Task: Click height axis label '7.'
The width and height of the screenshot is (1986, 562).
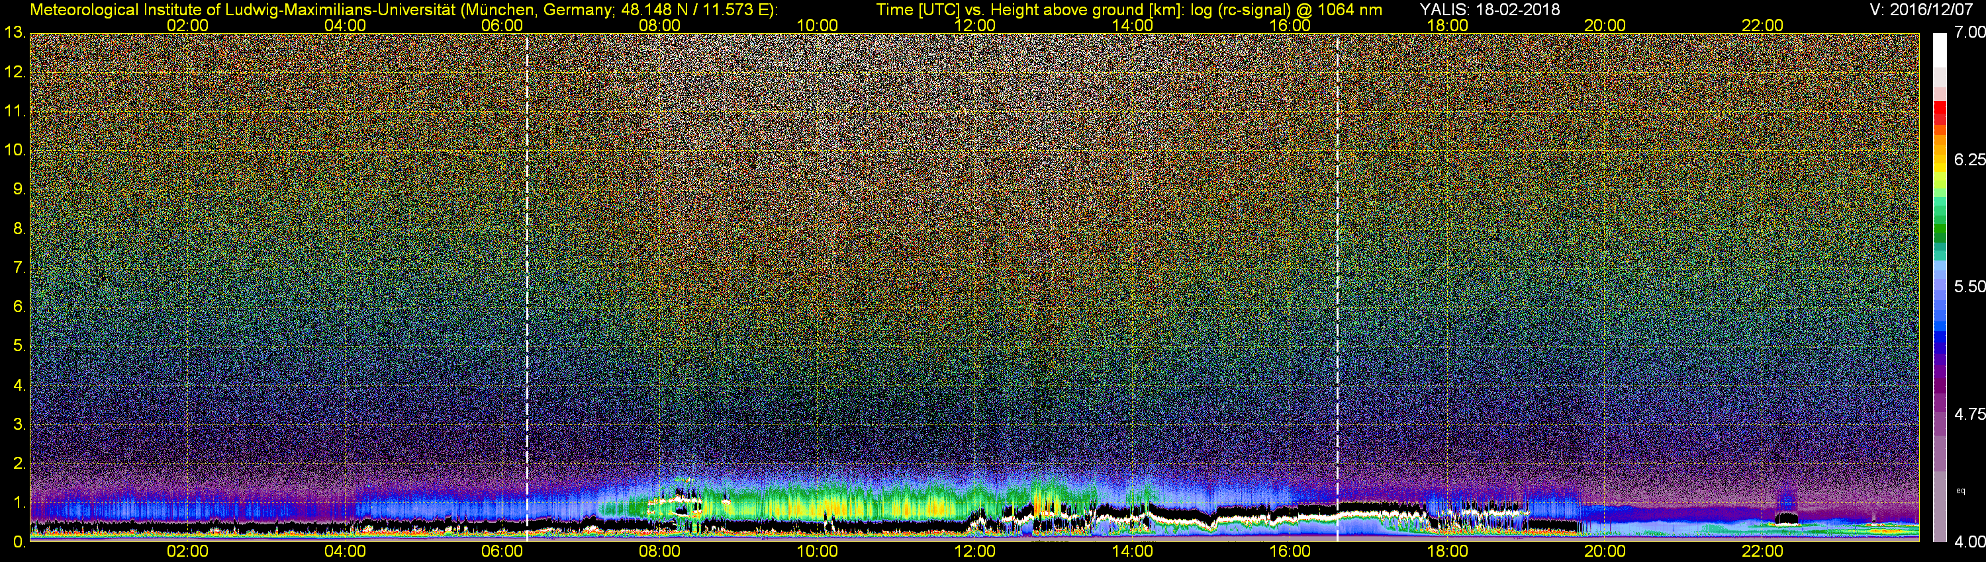Action: pyautogui.click(x=19, y=268)
